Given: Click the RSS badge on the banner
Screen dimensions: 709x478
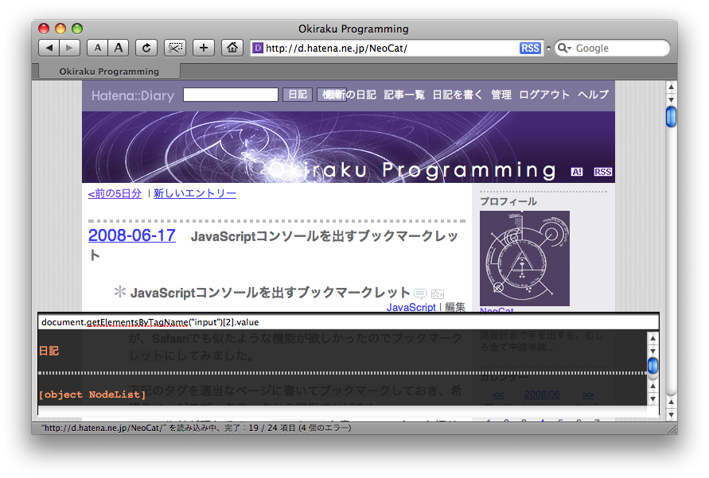Looking at the screenshot, I should pos(602,171).
